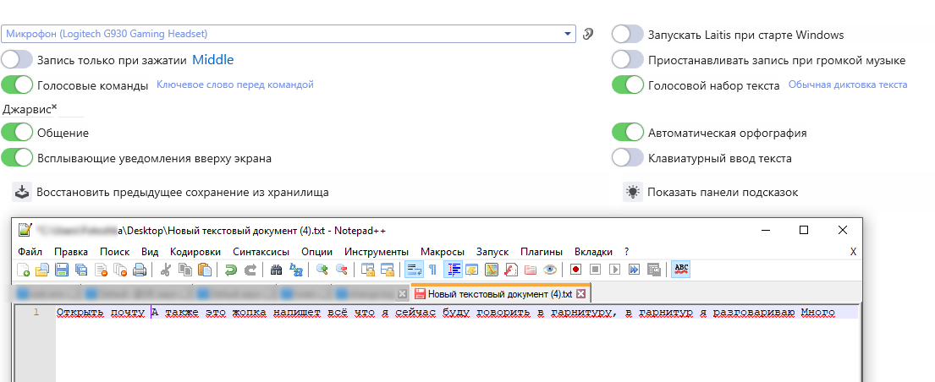Enable Запускать Laitis при старте Windows
This screenshot has width=935, height=382.
(x=628, y=35)
